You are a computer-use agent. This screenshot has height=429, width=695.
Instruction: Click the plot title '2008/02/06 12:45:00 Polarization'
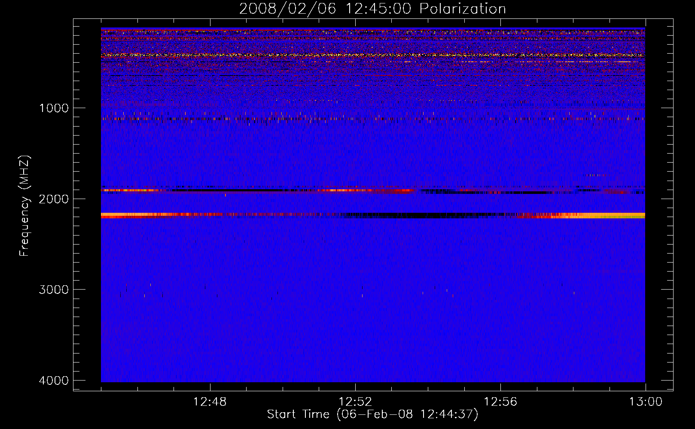372,9
